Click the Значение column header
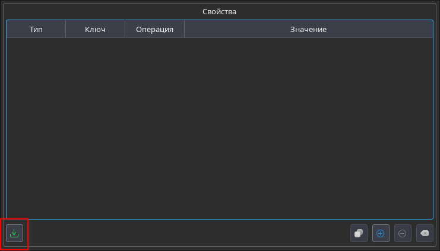The height and width of the screenshot is (251, 440). pos(308,29)
